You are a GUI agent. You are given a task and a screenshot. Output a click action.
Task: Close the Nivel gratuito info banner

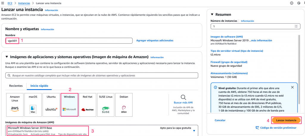pyautogui.click(x=292, y=87)
